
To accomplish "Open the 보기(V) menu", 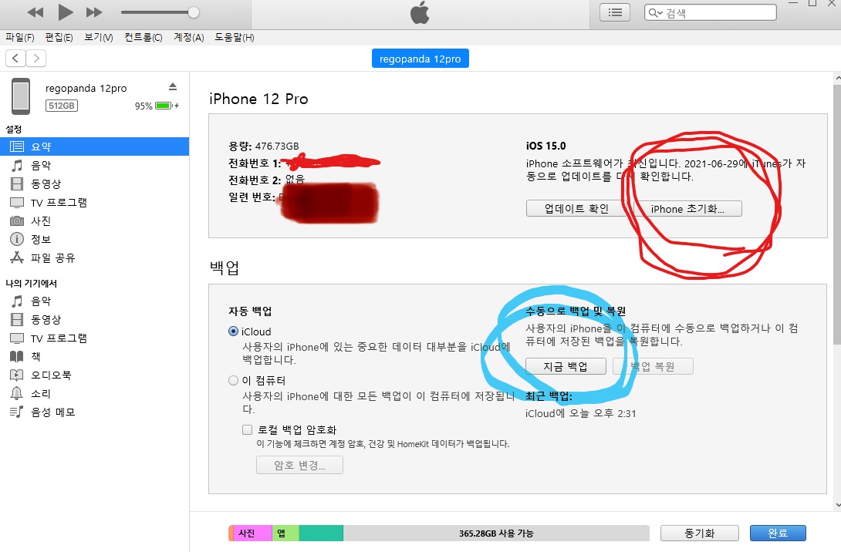I will click(x=98, y=38).
